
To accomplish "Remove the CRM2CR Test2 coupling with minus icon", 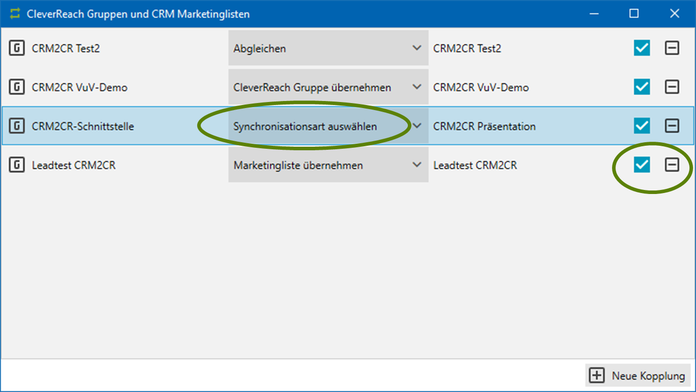I will coord(672,48).
